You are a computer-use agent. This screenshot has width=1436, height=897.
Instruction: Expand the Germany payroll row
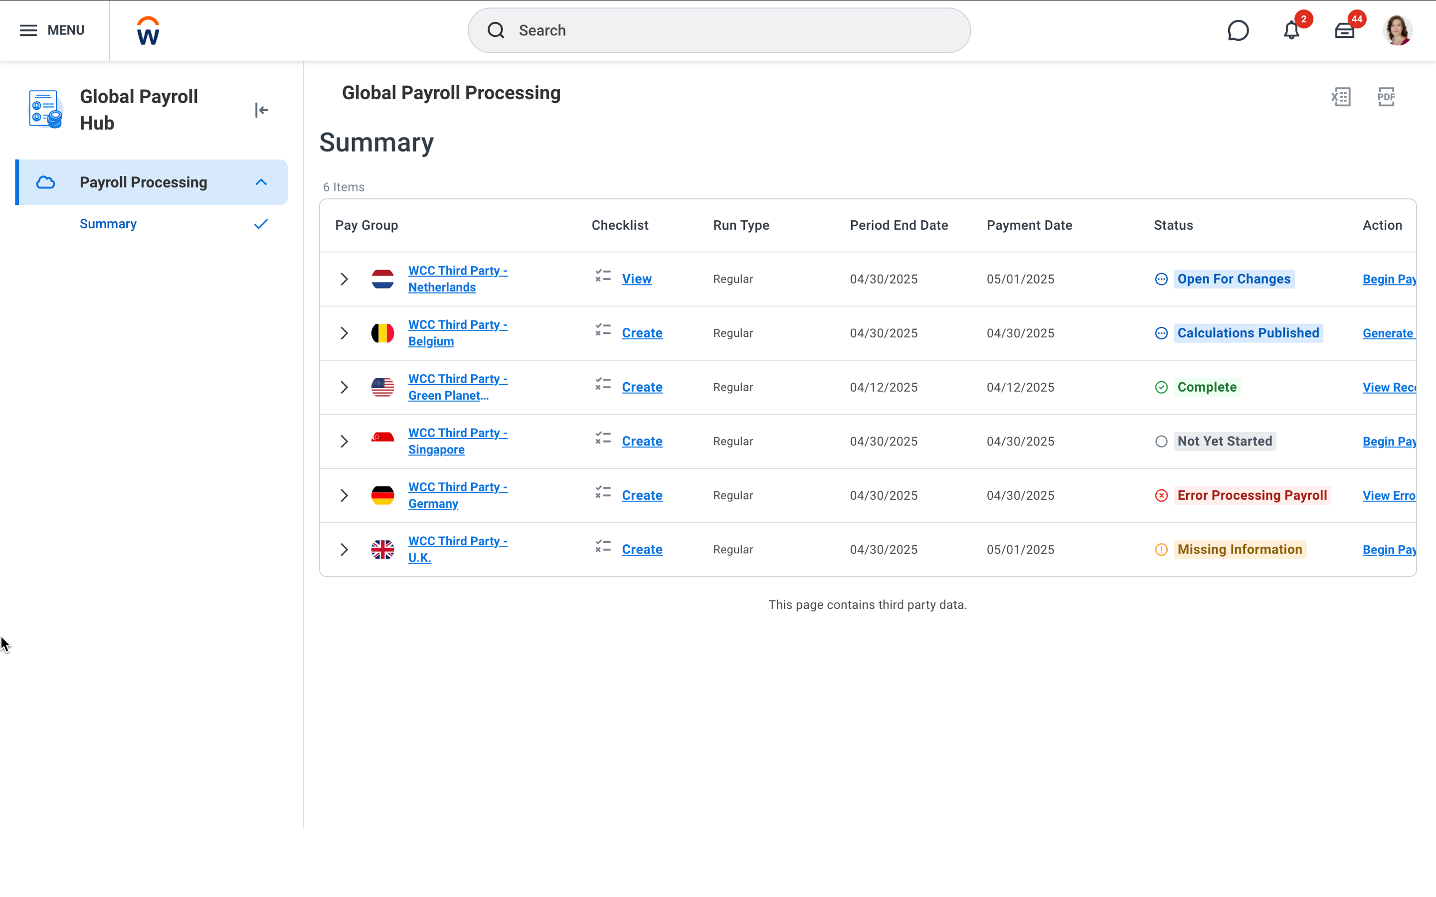coord(345,495)
